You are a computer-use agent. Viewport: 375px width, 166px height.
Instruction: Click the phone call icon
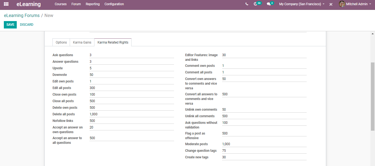(247, 4)
